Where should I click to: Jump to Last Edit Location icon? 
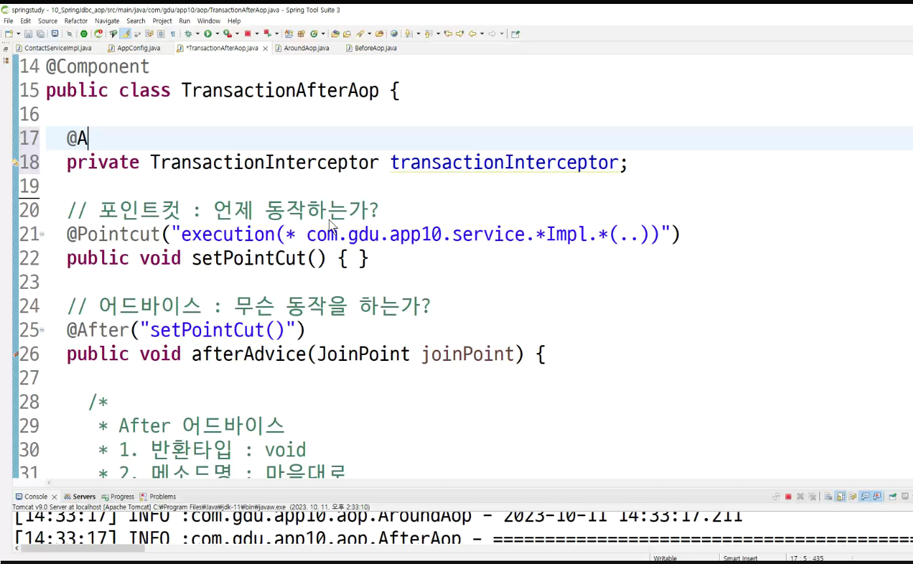pyautogui.click(x=448, y=33)
